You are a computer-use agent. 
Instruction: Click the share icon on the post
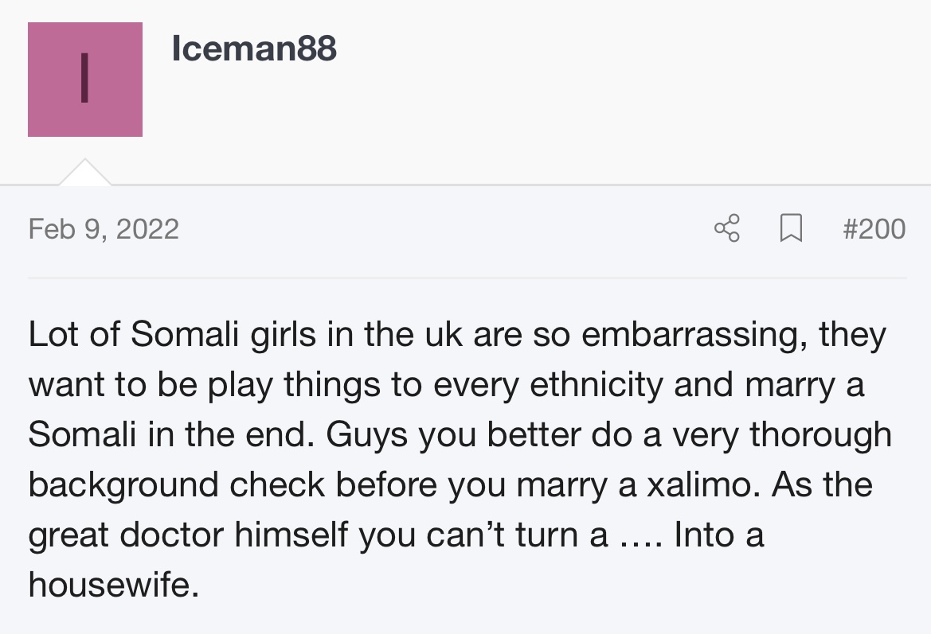[727, 228]
